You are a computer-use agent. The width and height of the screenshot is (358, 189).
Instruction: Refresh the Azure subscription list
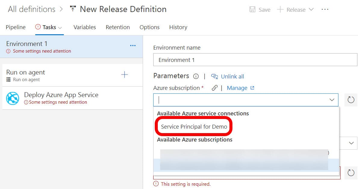coord(351,100)
